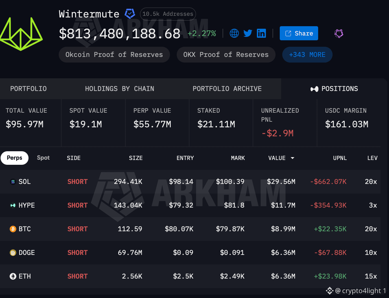Select the POSITIONS tab
Image resolution: width=389 pixels, height=298 pixels.
click(334, 89)
